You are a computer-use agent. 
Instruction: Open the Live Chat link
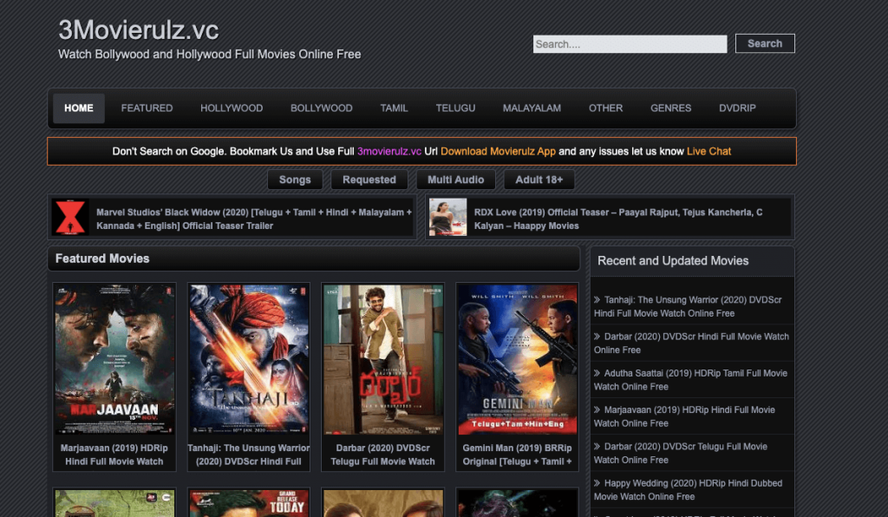click(x=708, y=152)
